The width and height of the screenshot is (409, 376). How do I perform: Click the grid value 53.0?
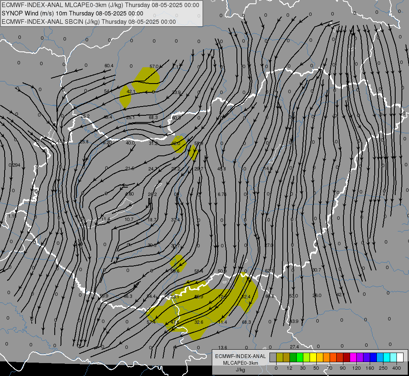293,296
